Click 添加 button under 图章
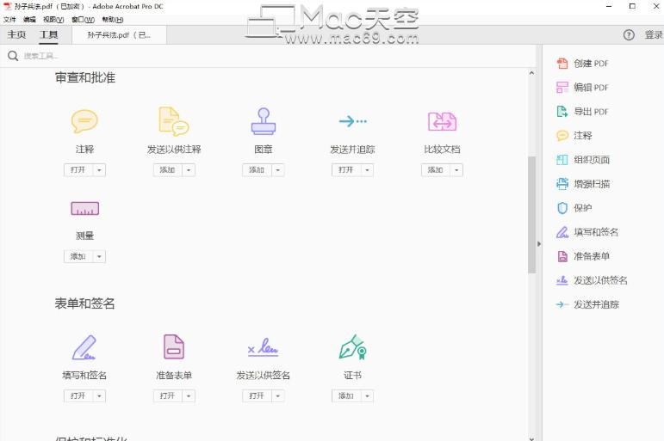The image size is (664, 441). pyautogui.click(x=257, y=170)
